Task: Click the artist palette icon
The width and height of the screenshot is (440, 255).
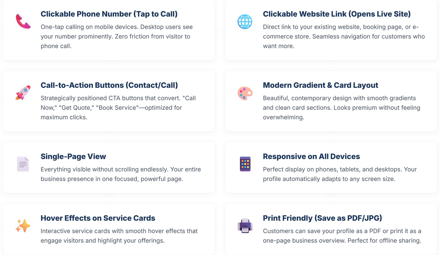Action: coord(245,93)
